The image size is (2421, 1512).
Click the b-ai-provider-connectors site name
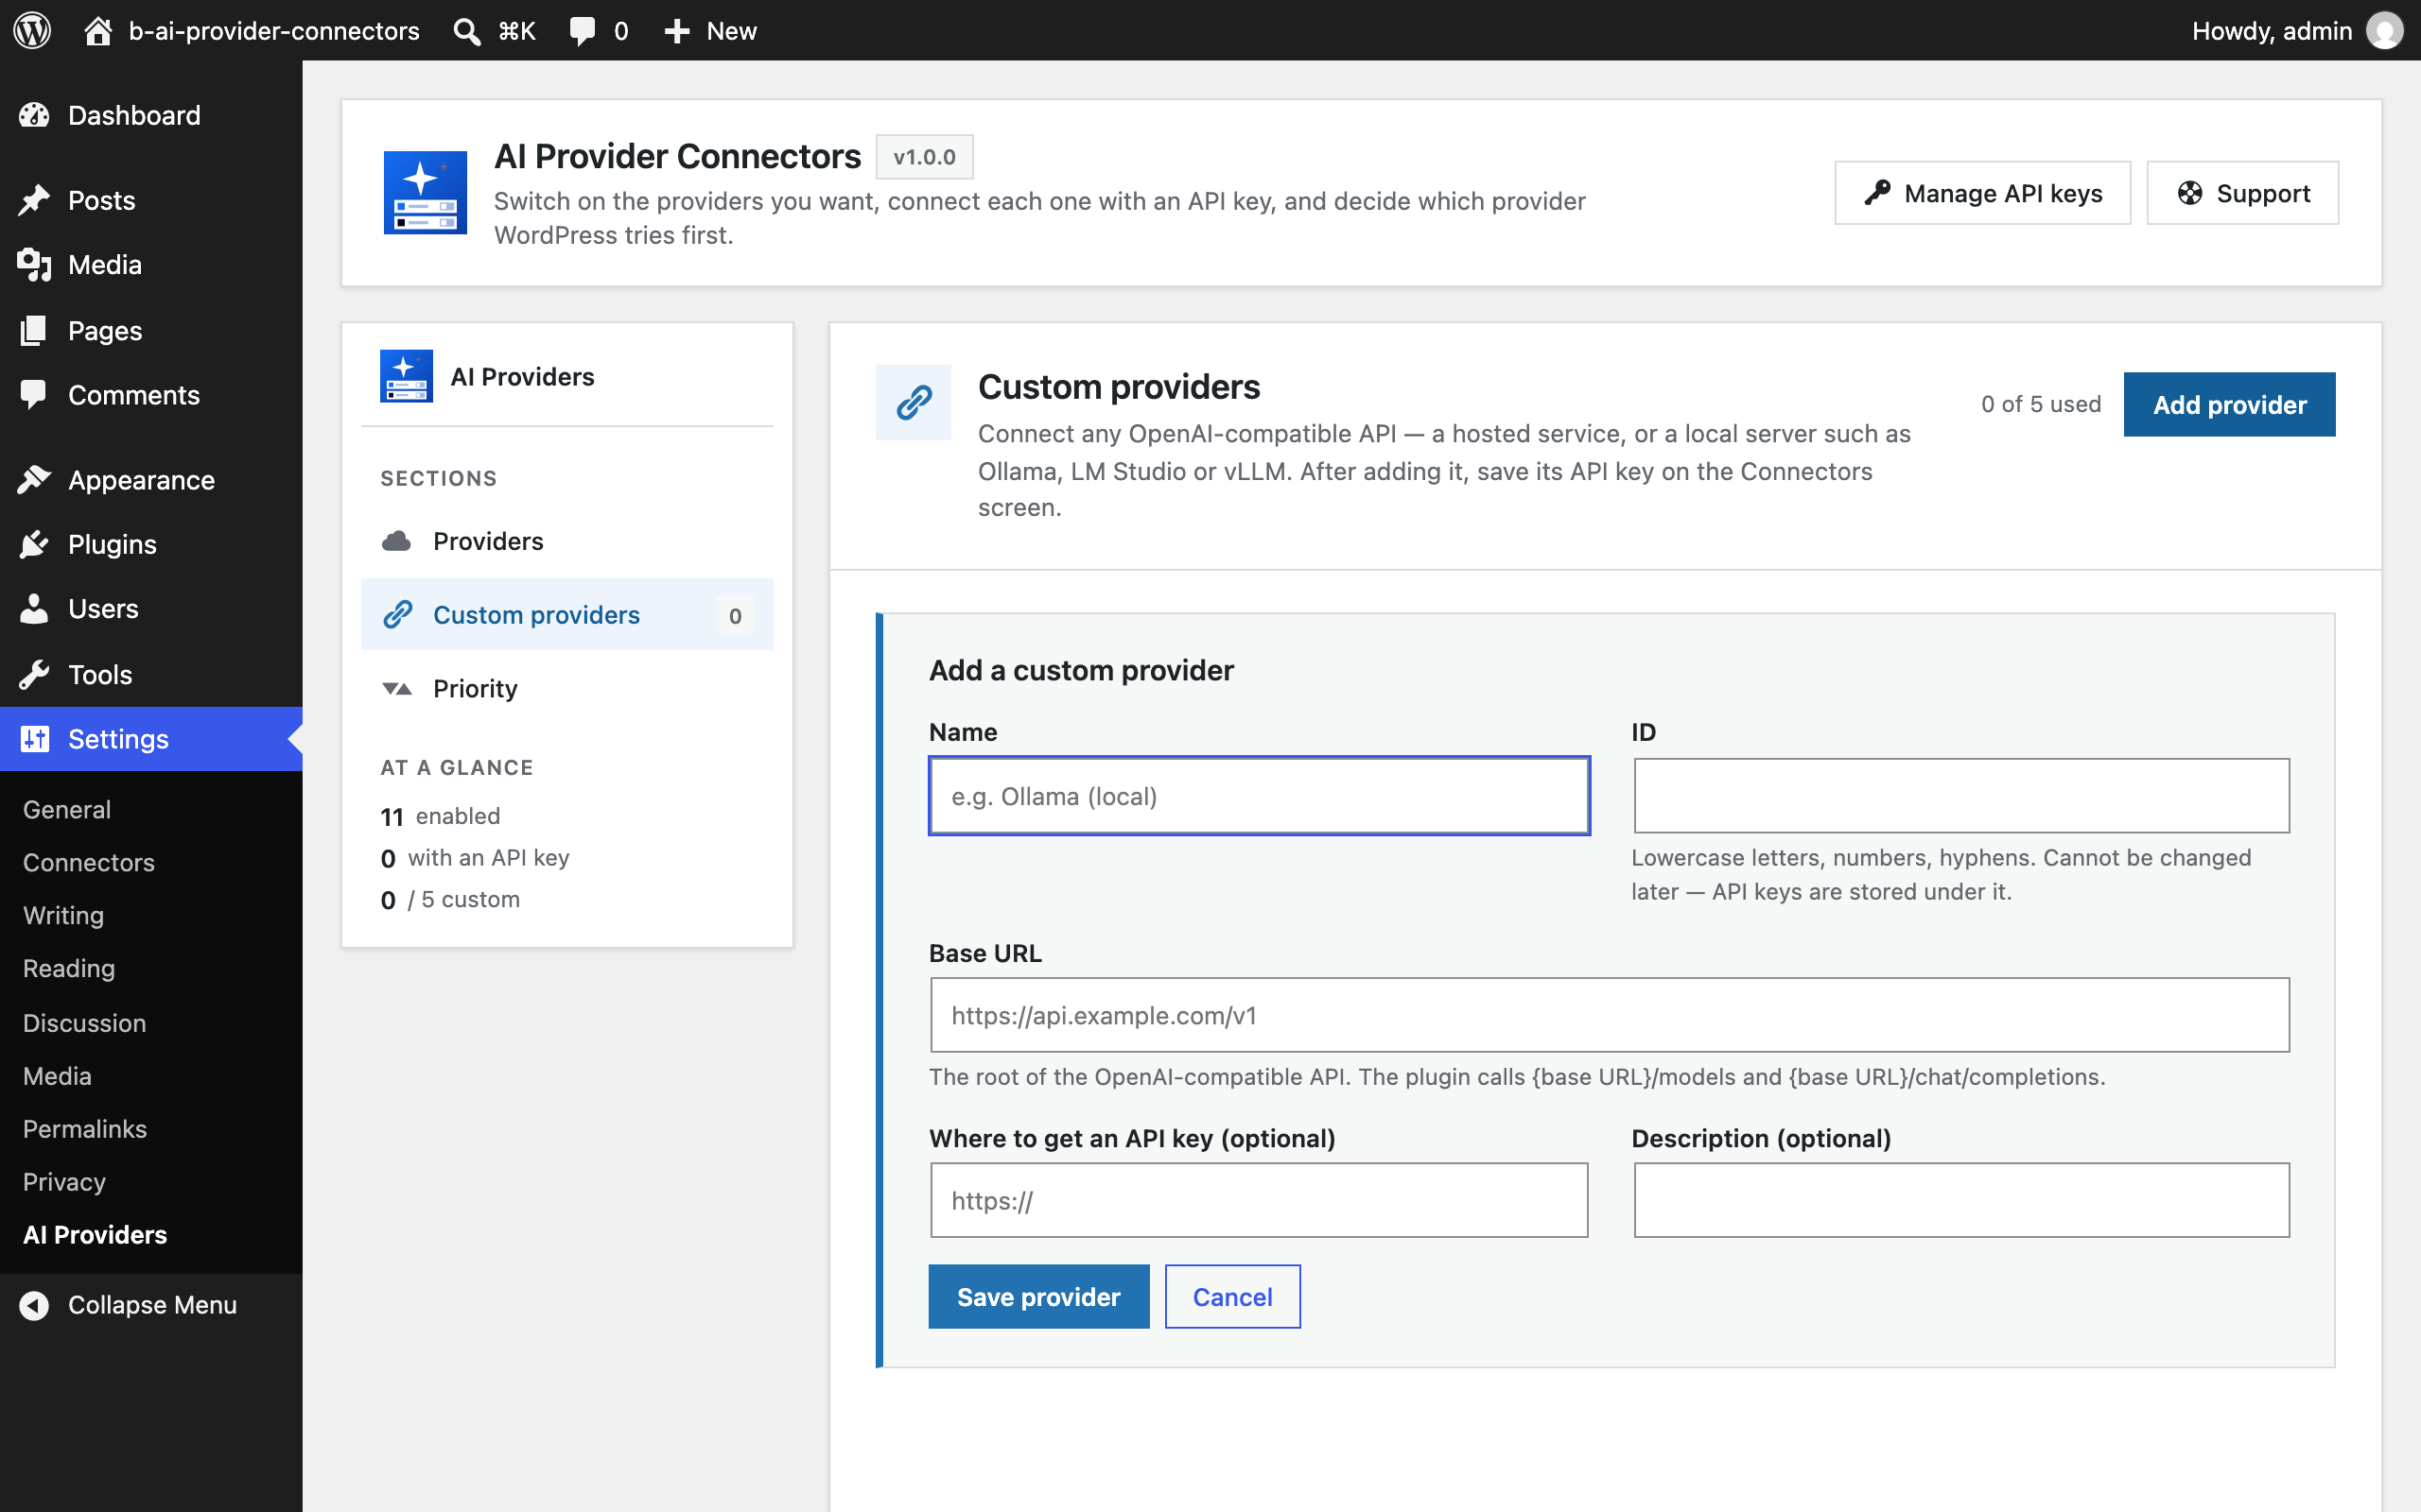point(274,30)
